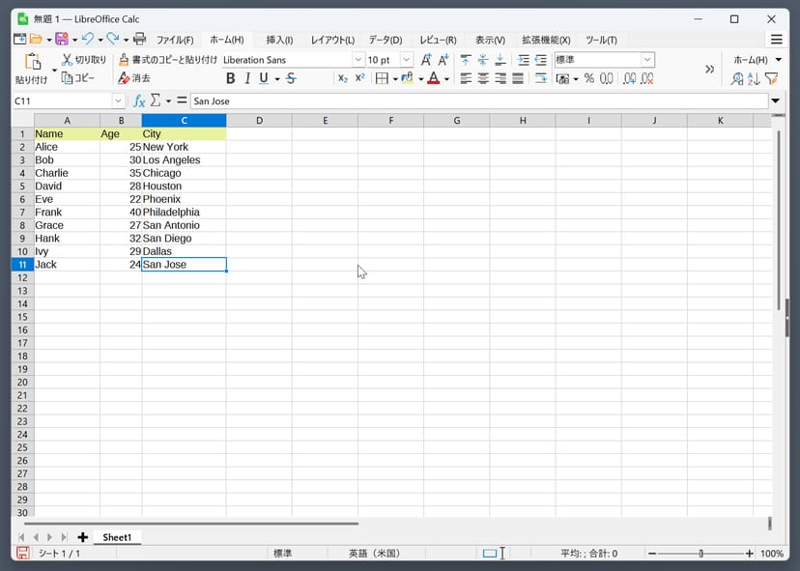Image resolution: width=800 pixels, height=571 pixels.
Task: Expand the Name Box dropdown for C11
Action: [119, 100]
